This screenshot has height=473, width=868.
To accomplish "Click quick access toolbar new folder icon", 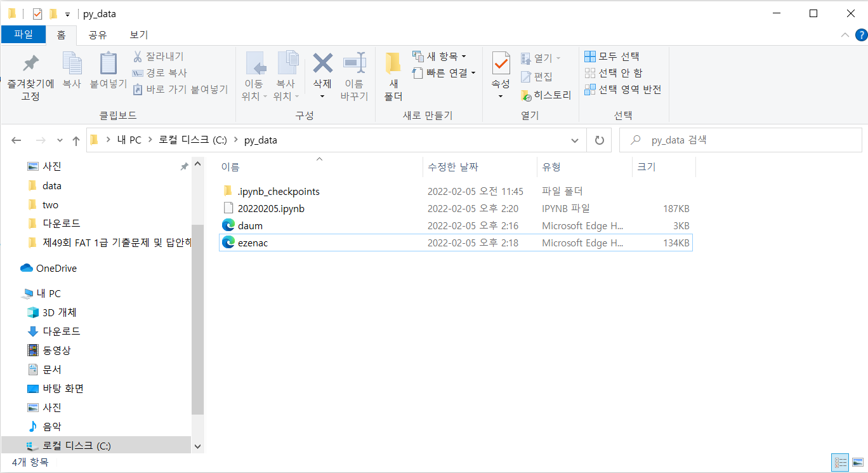I will (x=53, y=13).
